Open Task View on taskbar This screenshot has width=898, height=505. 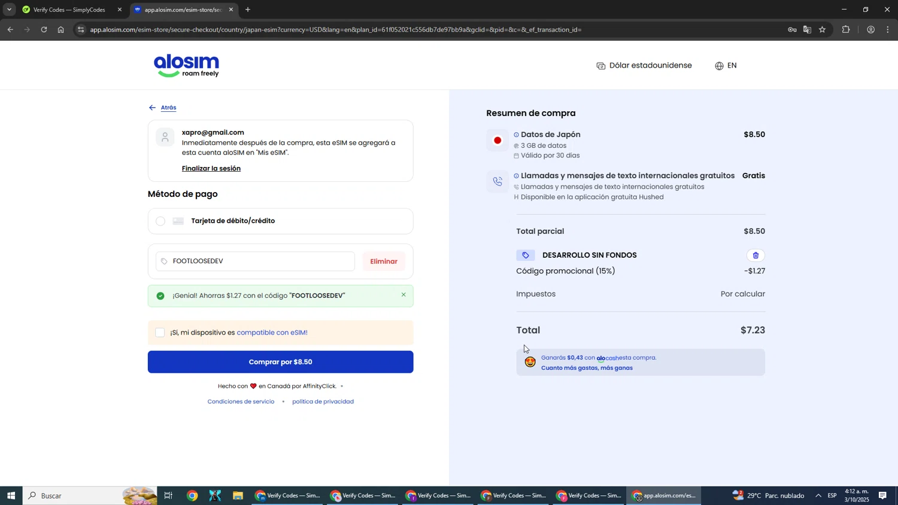click(x=168, y=495)
